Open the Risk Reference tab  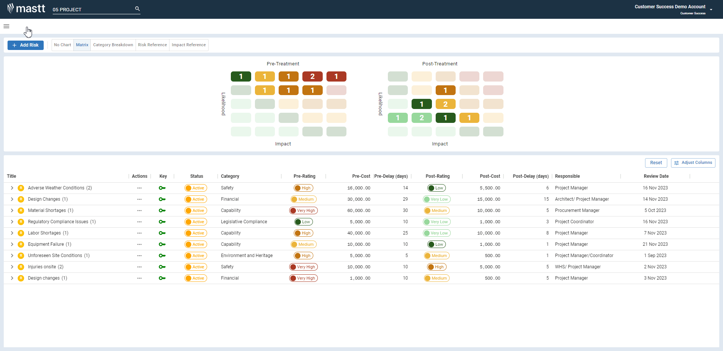(152, 45)
